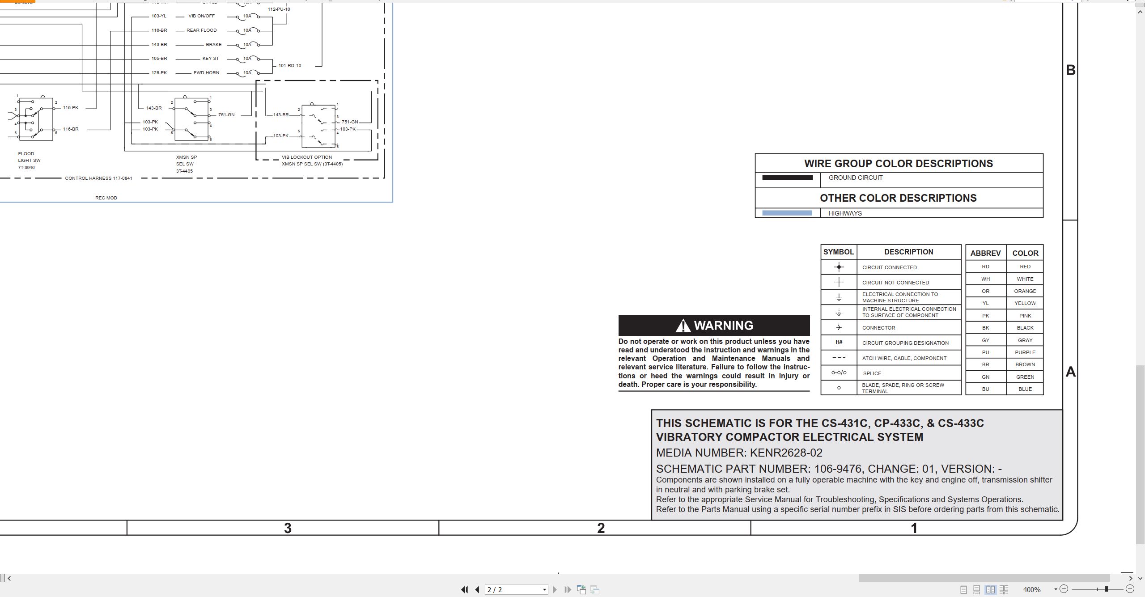1145x597 pixels.
Task: Click 'YELLOW' color name cell
Action: point(1025,303)
